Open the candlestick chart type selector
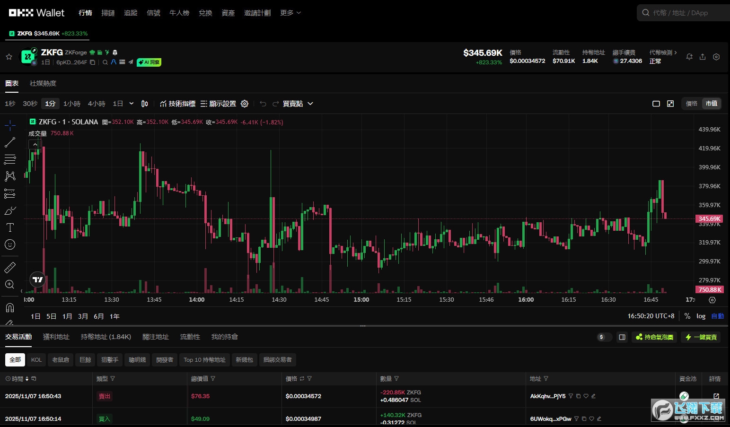Viewport: 730px width, 427px height. 145,104
